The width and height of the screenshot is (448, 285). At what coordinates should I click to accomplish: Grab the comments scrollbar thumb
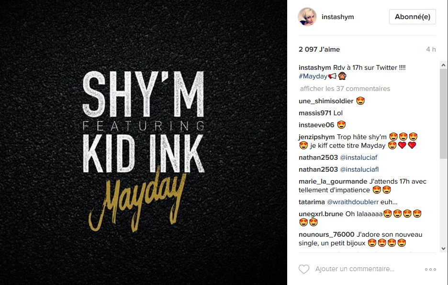(443, 114)
